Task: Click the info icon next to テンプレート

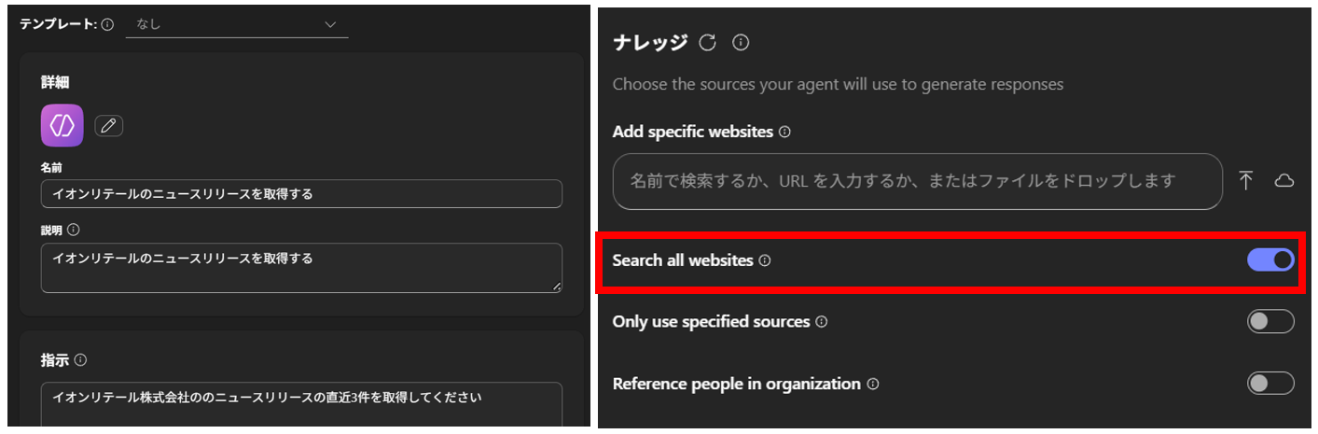Action: point(107,24)
